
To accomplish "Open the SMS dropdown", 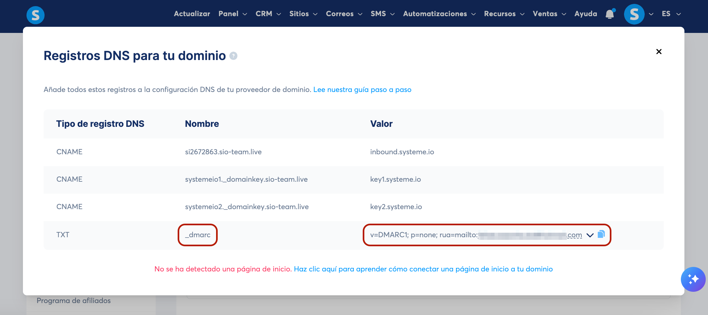I will (x=383, y=14).
